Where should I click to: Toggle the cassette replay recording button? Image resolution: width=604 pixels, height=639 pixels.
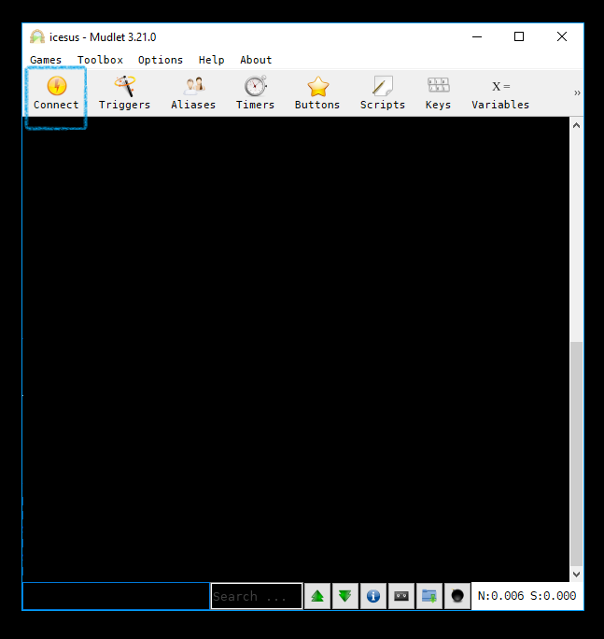(401, 596)
